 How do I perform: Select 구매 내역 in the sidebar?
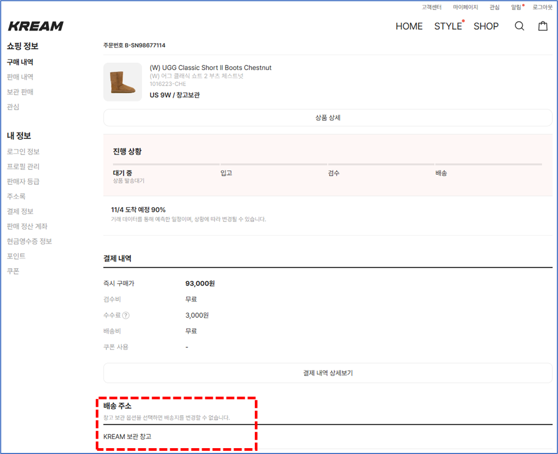(20, 62)
